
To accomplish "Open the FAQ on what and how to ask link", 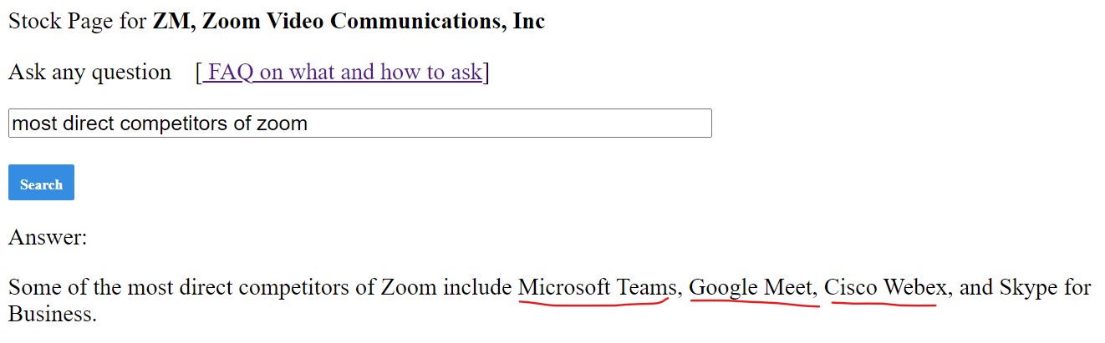I will pos(343,73).
